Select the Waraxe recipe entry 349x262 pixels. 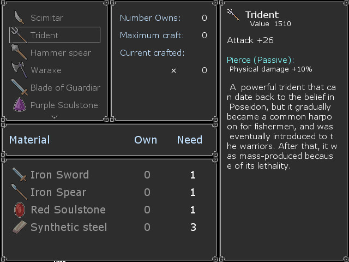[x=46, y=70]
